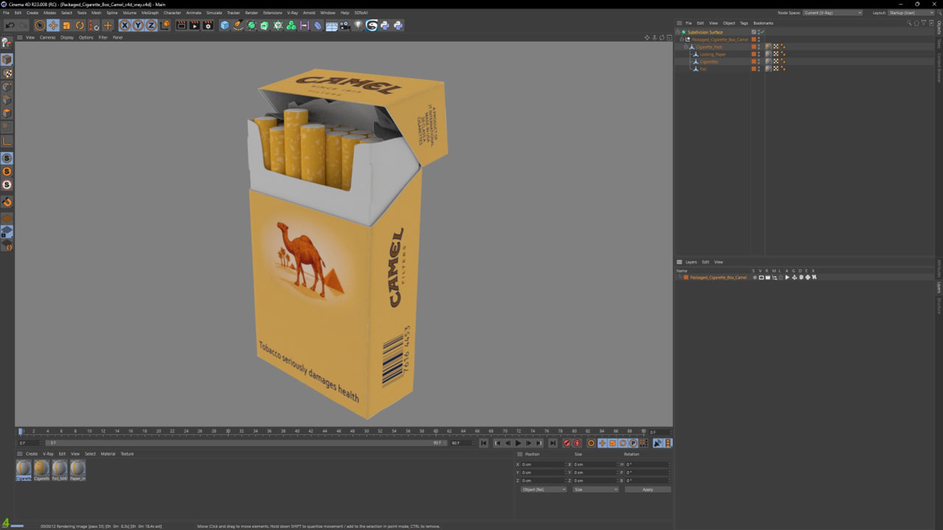Activate the Scale tool in the top toolbar

[x=66, y=26]
